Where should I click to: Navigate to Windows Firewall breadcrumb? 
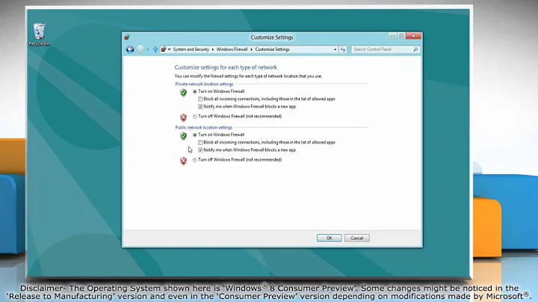click(x=232, y=49)
